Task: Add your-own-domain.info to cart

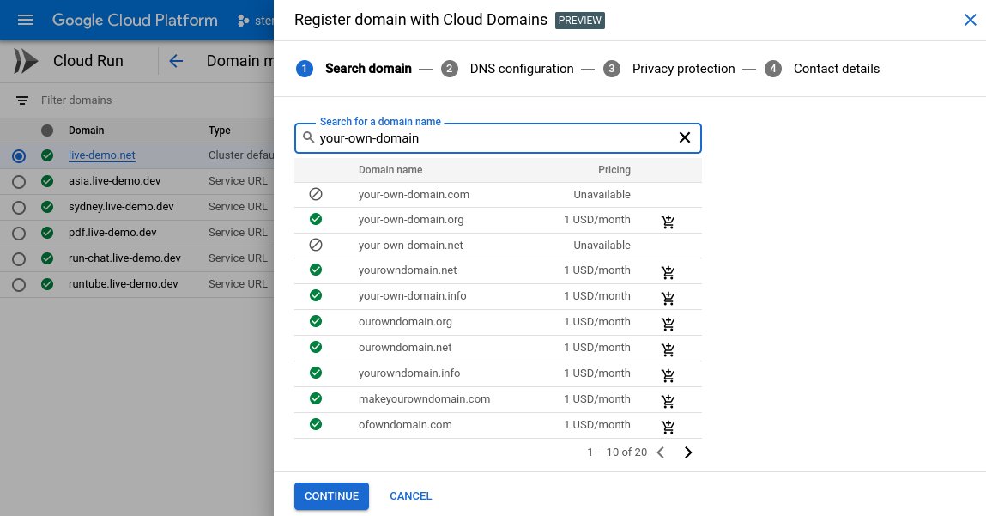Action: pyautogui.click(x=668, y=298)
